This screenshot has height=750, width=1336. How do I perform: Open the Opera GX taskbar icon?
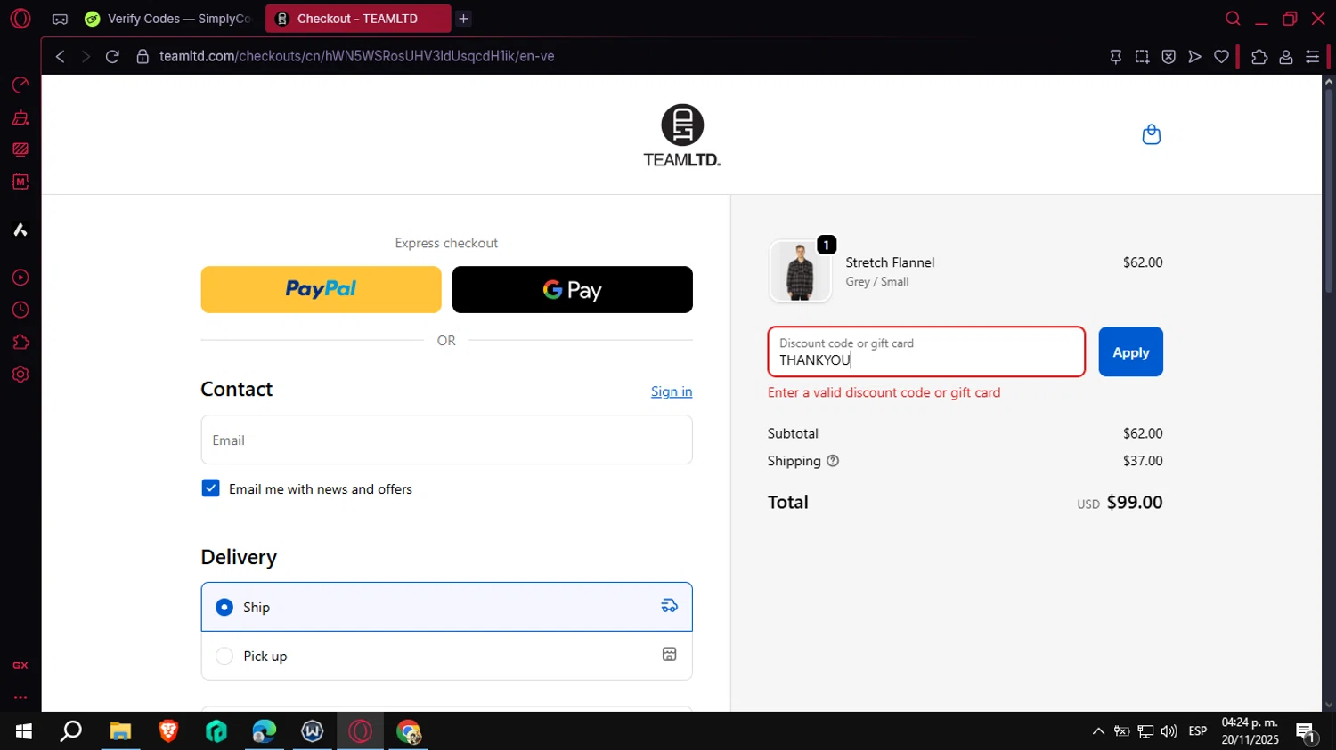click(x=361, y=731)
